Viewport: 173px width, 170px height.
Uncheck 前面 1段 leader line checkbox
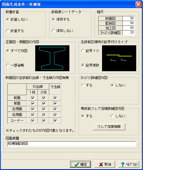[x=33, y=98]
